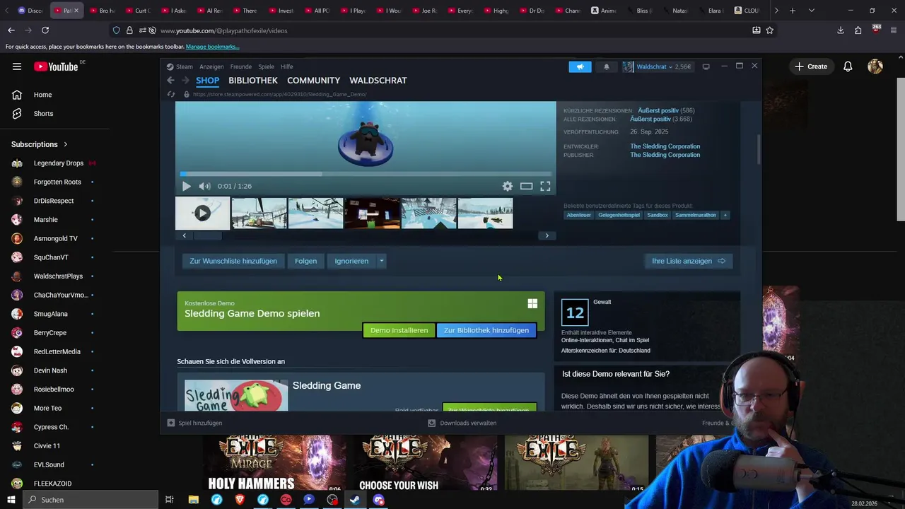Open YouTube notifications bell
905x509 pixels.
tap(848, 66)
